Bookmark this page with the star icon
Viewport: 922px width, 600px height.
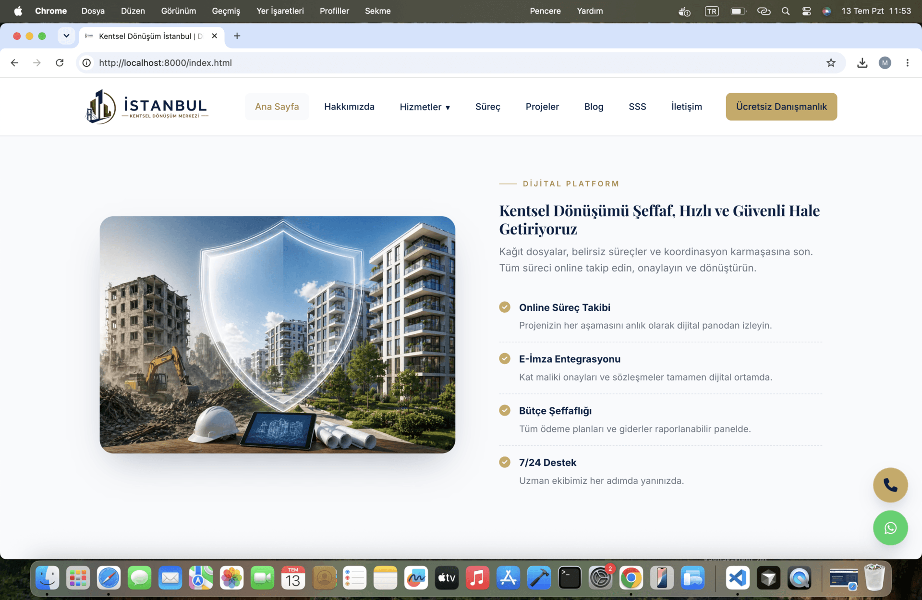point(831,62)
